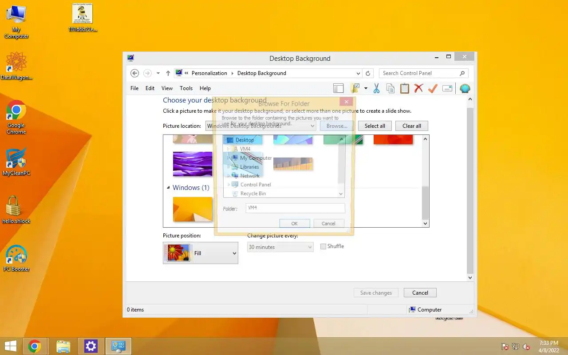Select Personalization in the breadcrumb
Image resolution: width=568 pixels, height=355 pixels.
coord(209,73)
